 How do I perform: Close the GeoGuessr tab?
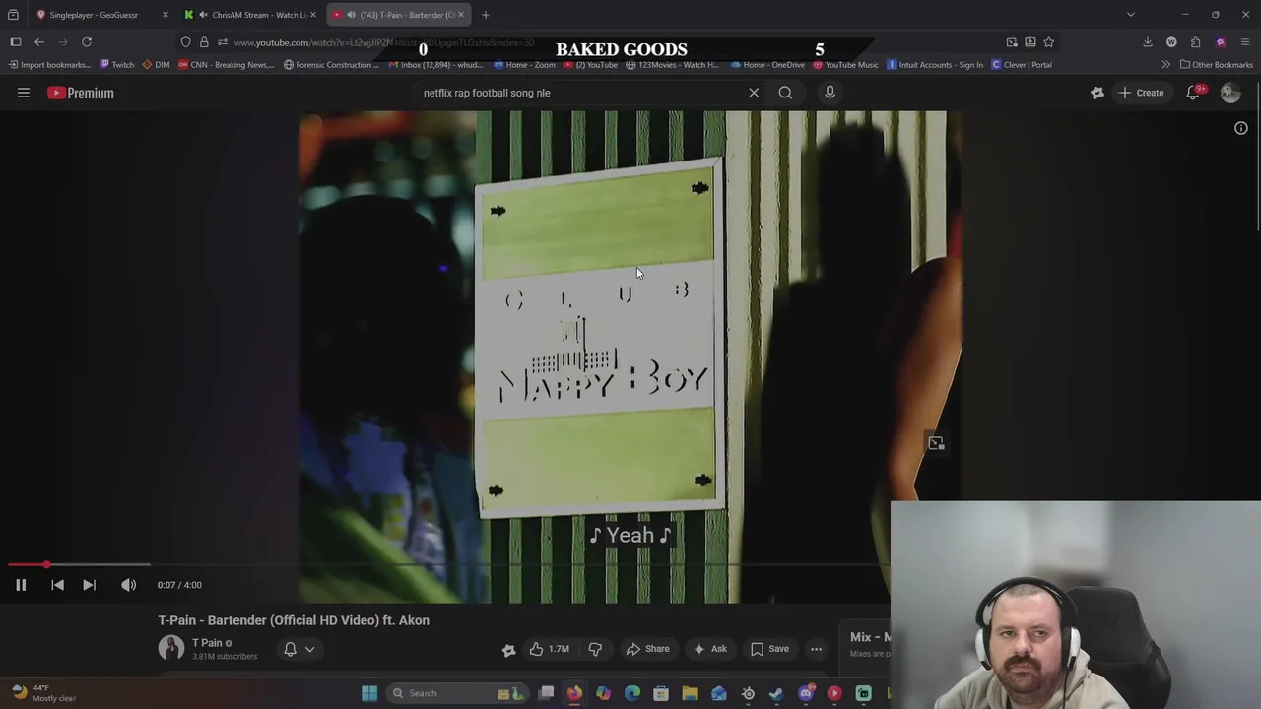(165, 15)
